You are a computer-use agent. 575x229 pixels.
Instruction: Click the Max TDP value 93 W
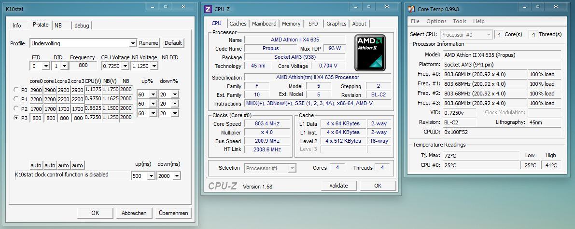335,48
